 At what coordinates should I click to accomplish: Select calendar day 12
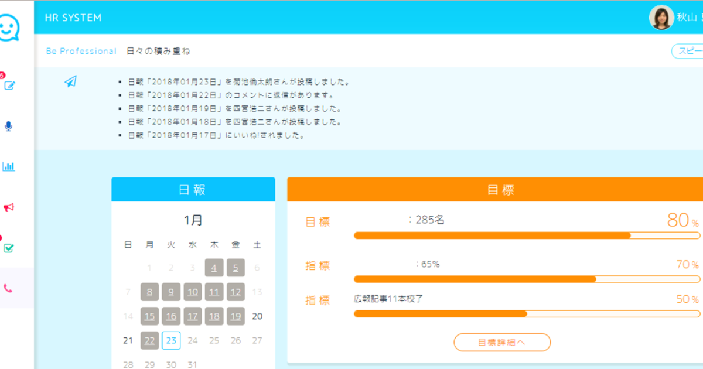(x=236, y=292)
